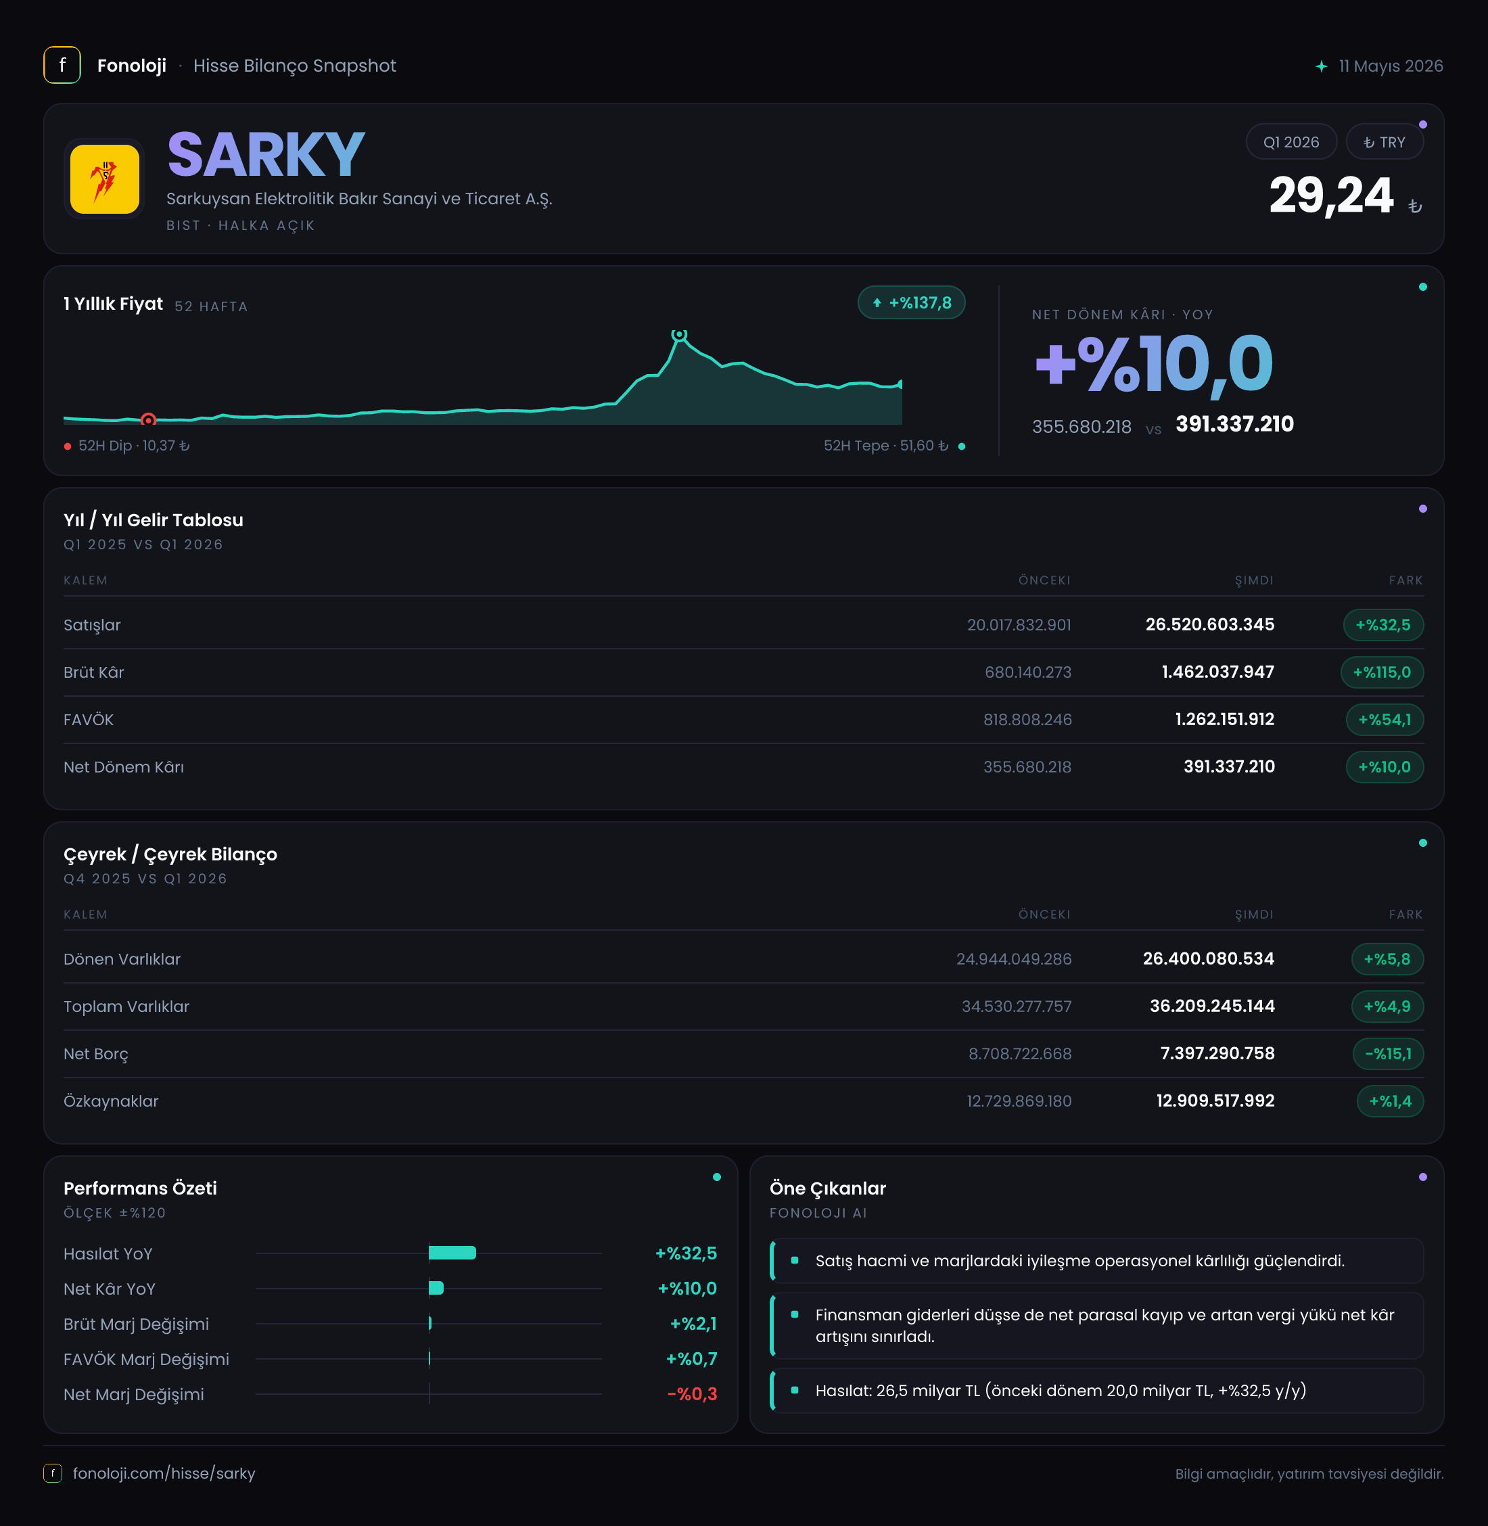Click the sparkle icon beside 11 Mayıs 2026
The width and height of the screenshot is (1488, 1526).
1321,66
